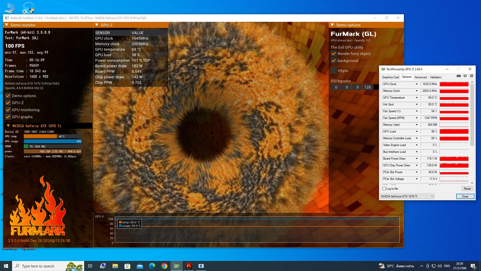
Task: Switch to FurMark via taskbar flame icon
Action: pos(189,266)
